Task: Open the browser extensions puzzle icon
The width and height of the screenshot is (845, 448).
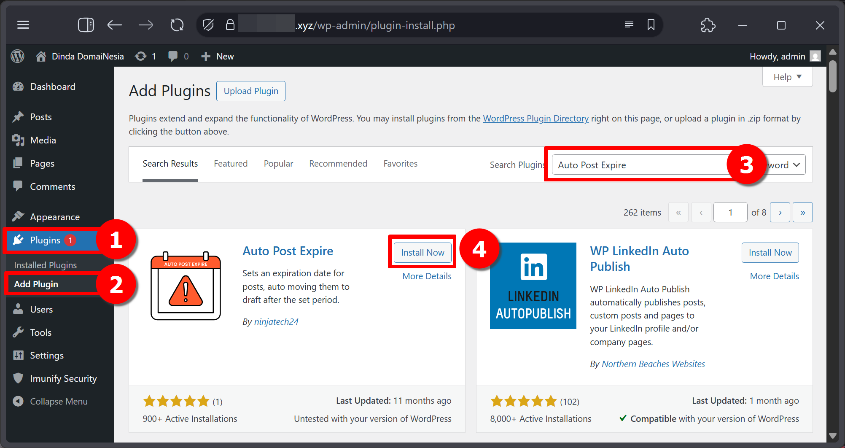Action: pos(708,25)
